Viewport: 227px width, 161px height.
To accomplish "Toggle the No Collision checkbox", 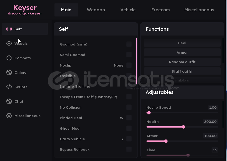I will click(x=129, y=107).
